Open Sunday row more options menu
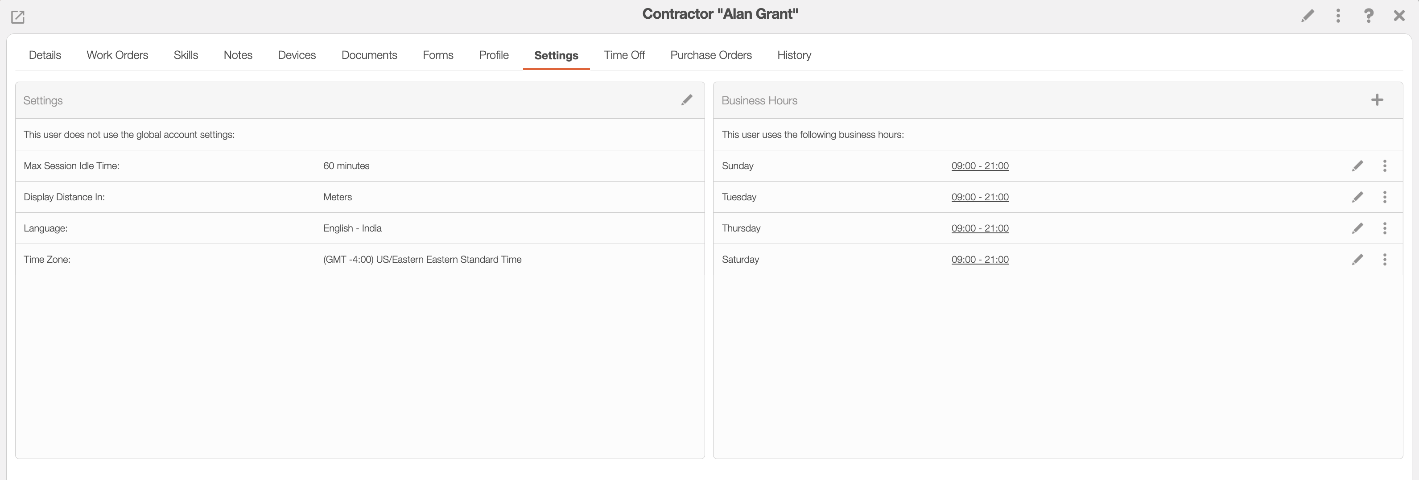The width and height of the screenshot is (1419, 480). tap(1385, 166)
